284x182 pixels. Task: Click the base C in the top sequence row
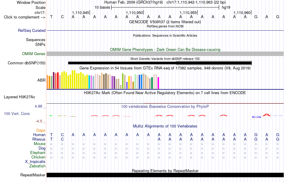(x=62, y=17)
